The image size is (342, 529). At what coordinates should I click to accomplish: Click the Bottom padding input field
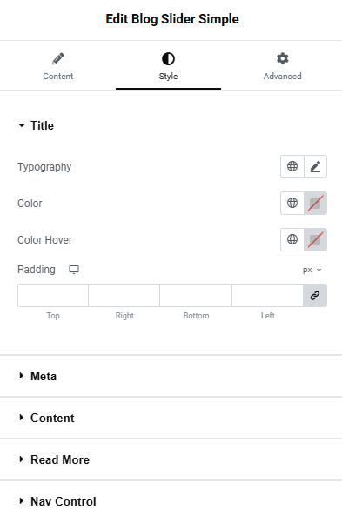pyautogui.click(x=196, y=296)
